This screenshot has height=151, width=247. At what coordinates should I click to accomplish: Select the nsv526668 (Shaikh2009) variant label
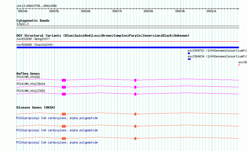[35, 45]
